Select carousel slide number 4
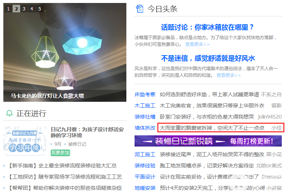Screen dimensions: 287x195 click(x=32, y=9)
